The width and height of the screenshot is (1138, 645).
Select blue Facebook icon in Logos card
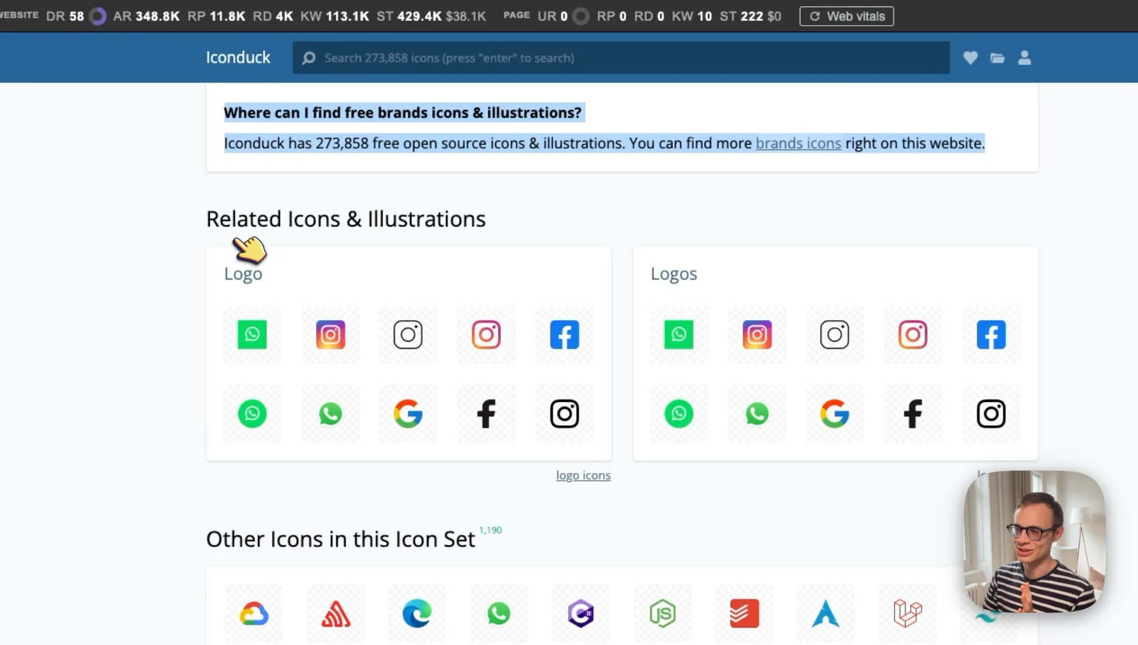pyautogui.click(x=992, y=334)
